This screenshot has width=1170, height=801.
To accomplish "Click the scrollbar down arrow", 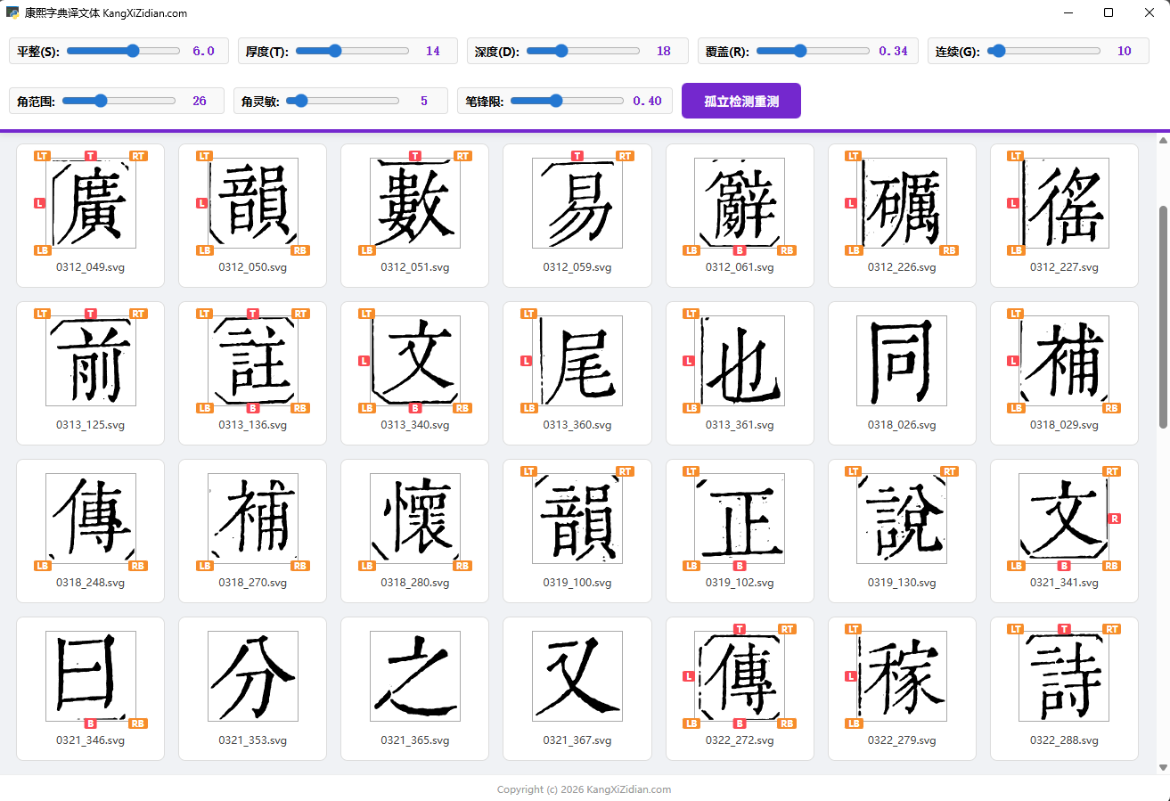I will point(1162,767).
